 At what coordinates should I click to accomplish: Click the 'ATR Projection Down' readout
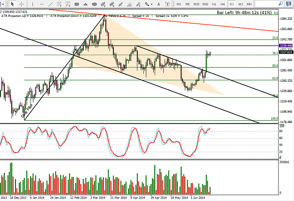pos(73,16)
